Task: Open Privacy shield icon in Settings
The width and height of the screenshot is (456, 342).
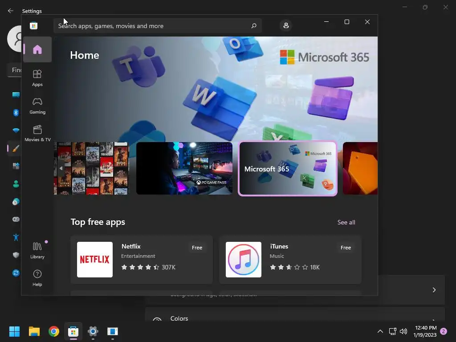Action: [x=16, y=255]
